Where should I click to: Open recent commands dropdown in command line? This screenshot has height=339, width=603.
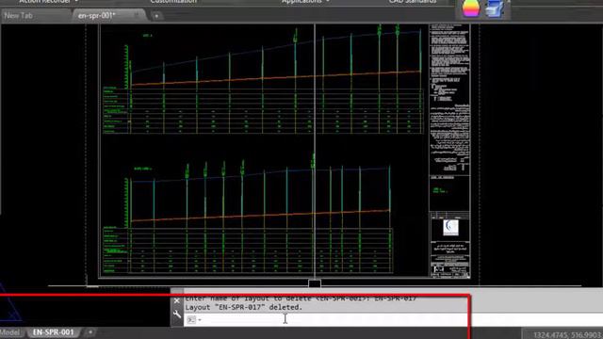click(200, 320)
